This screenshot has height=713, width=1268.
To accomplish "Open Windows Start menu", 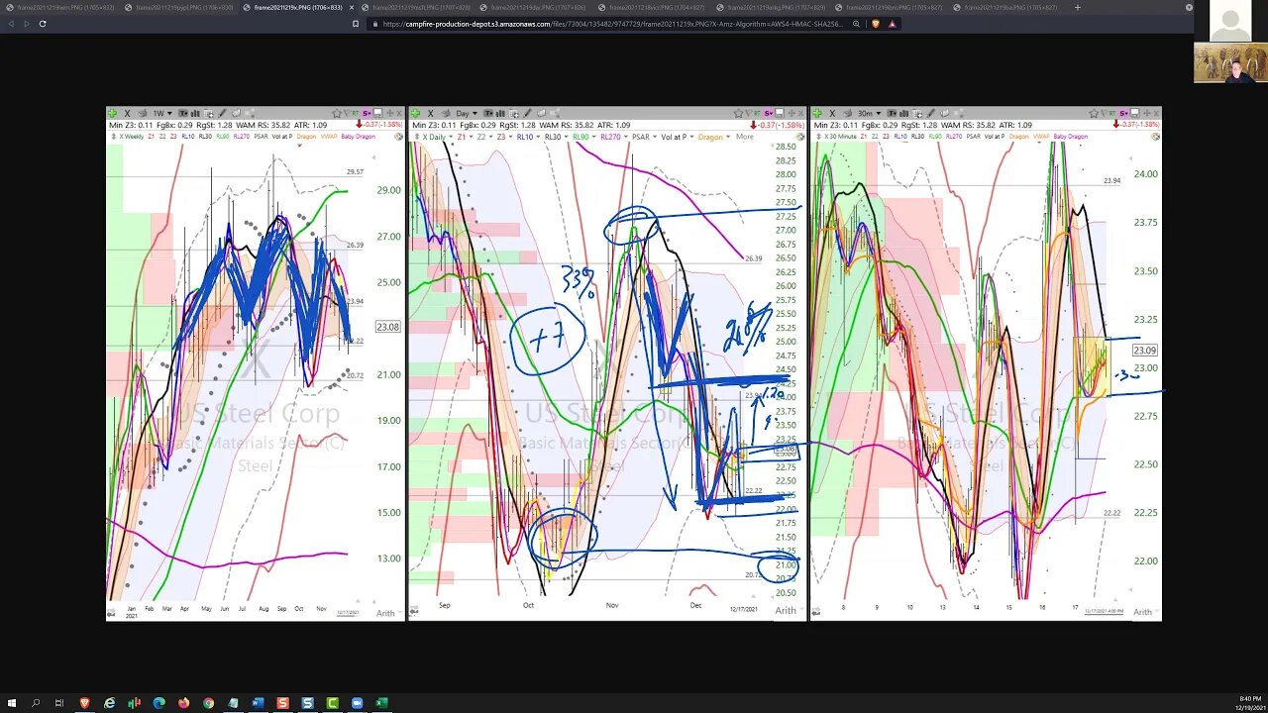I will click(x=12, y=703).
